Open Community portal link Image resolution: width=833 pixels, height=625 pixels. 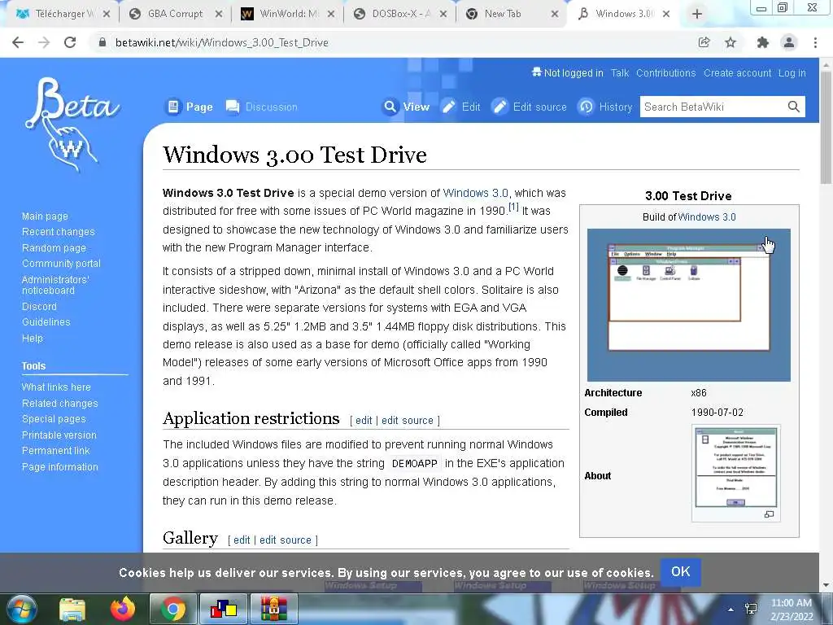click(x=61, y=263)
